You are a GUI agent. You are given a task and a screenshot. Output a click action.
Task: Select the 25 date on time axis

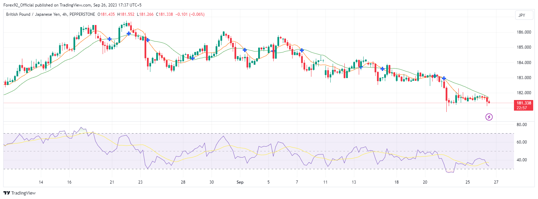tap(467, 183)
